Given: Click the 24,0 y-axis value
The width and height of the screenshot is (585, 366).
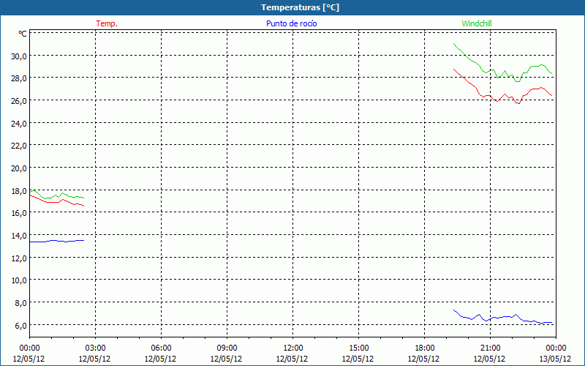Looking at the screenshot, I should click(19, 123).
